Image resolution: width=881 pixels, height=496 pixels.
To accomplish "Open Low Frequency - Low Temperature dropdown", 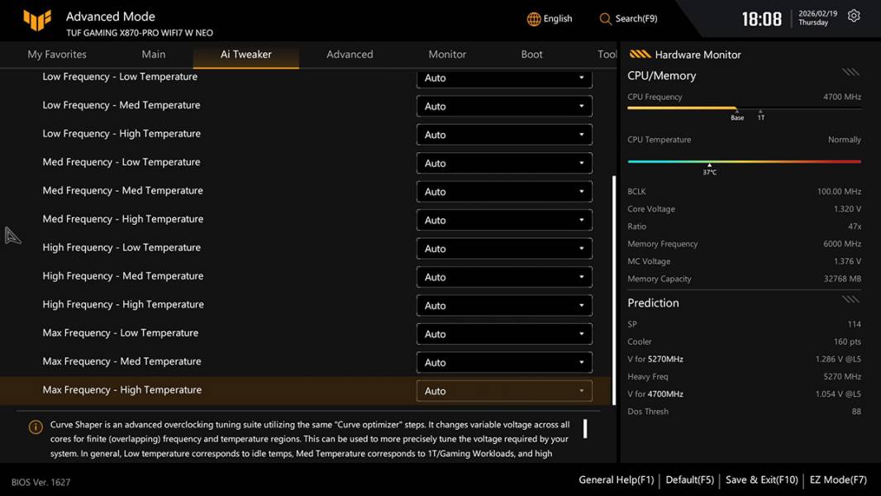I will pyautogui.click(x=504, y=78).
